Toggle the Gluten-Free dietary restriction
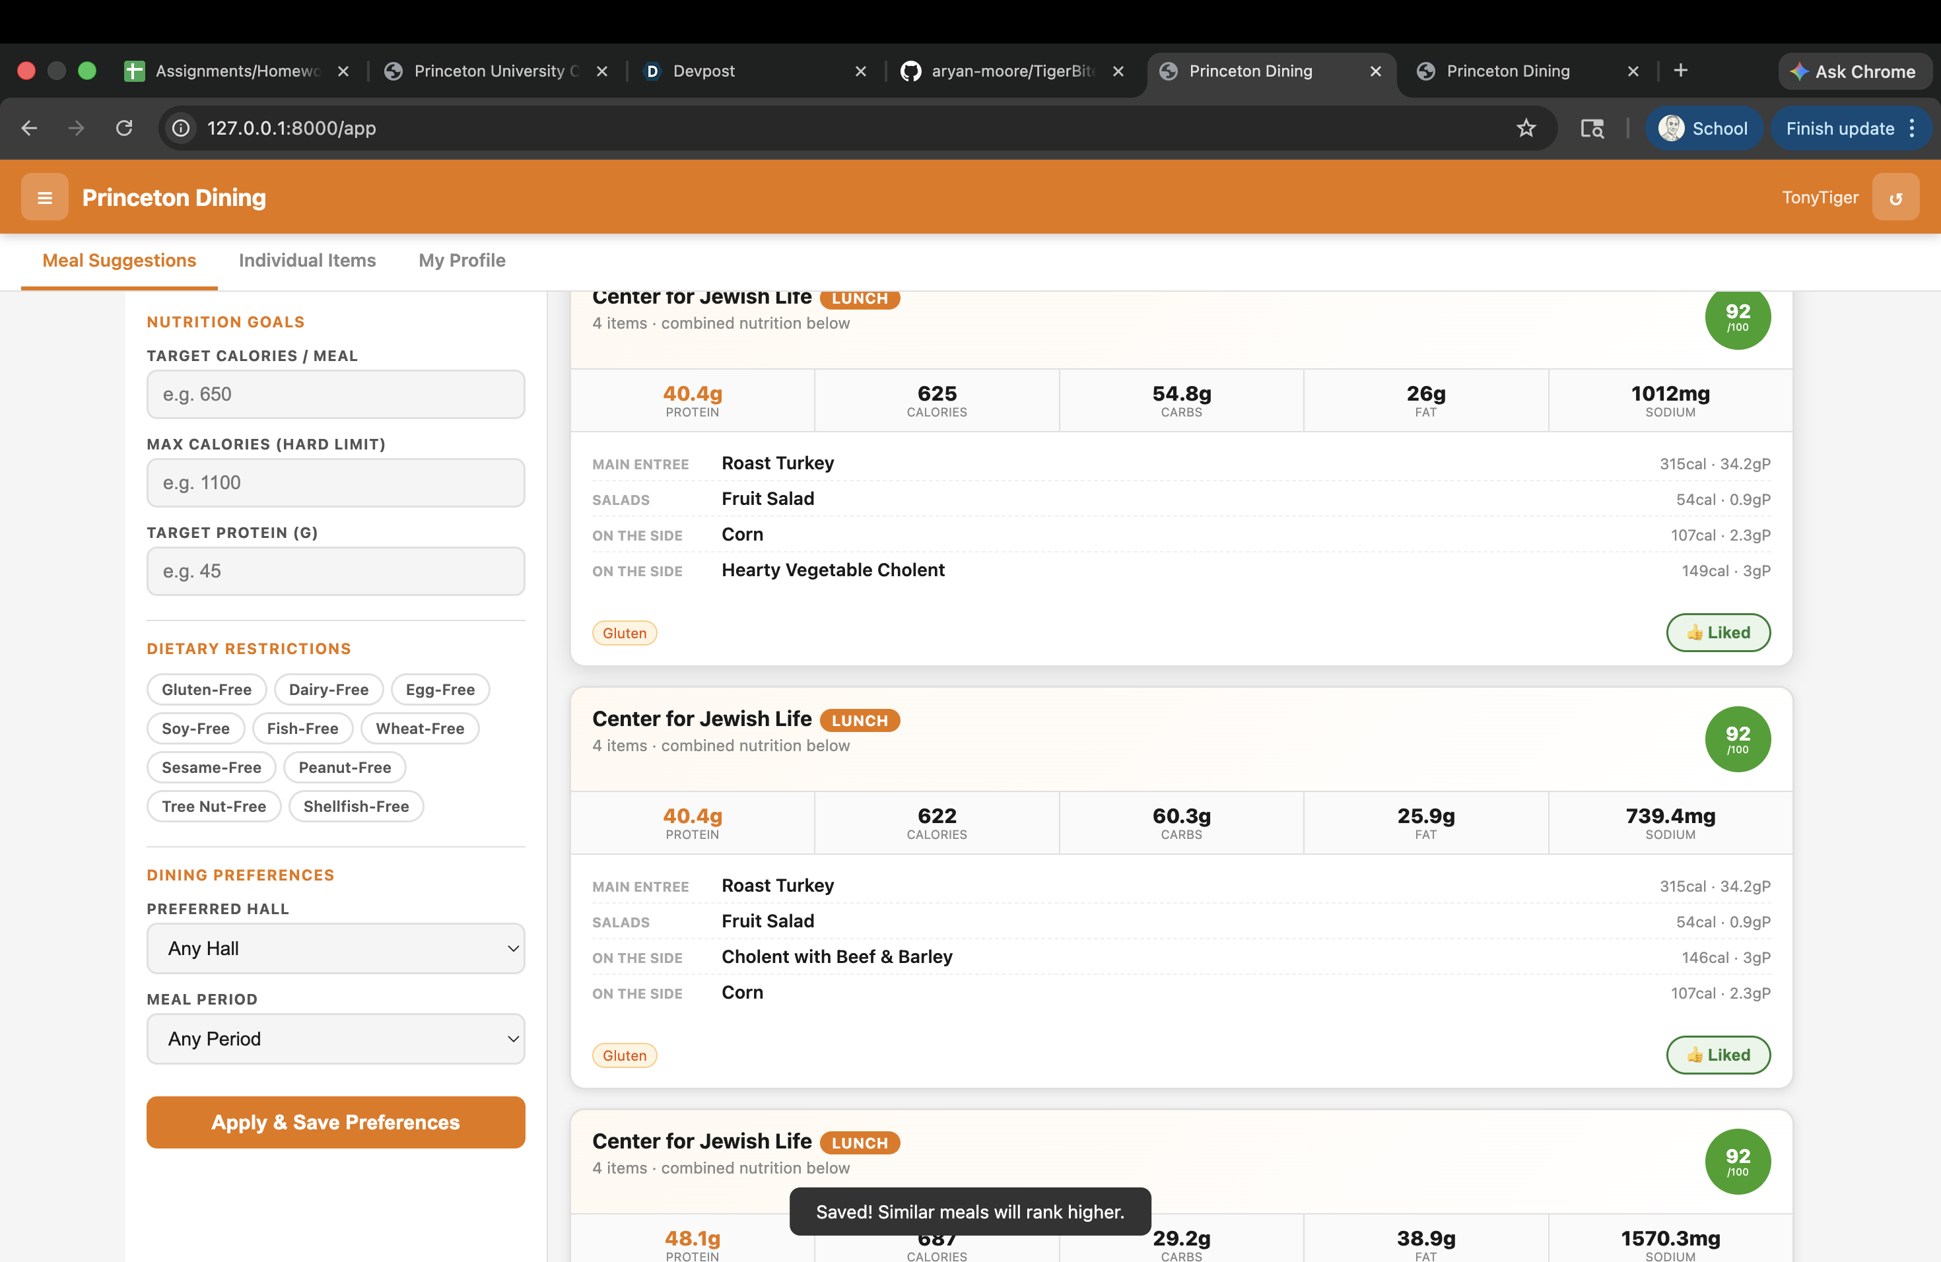The height and width of the screenshot is (1262, 1941). click(x=207, y=690)
